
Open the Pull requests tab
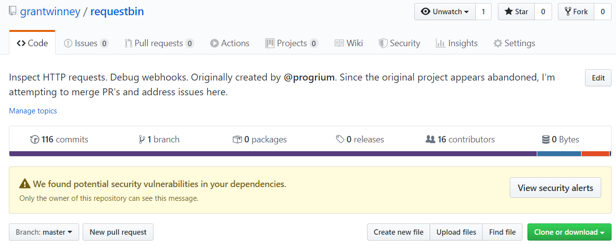pos(158,43)
